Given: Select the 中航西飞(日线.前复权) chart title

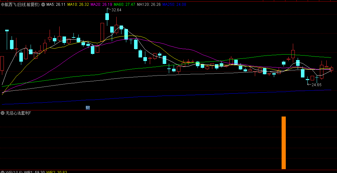Looking at the screenshot, I should pyautogui.click(x=20, y=5).
